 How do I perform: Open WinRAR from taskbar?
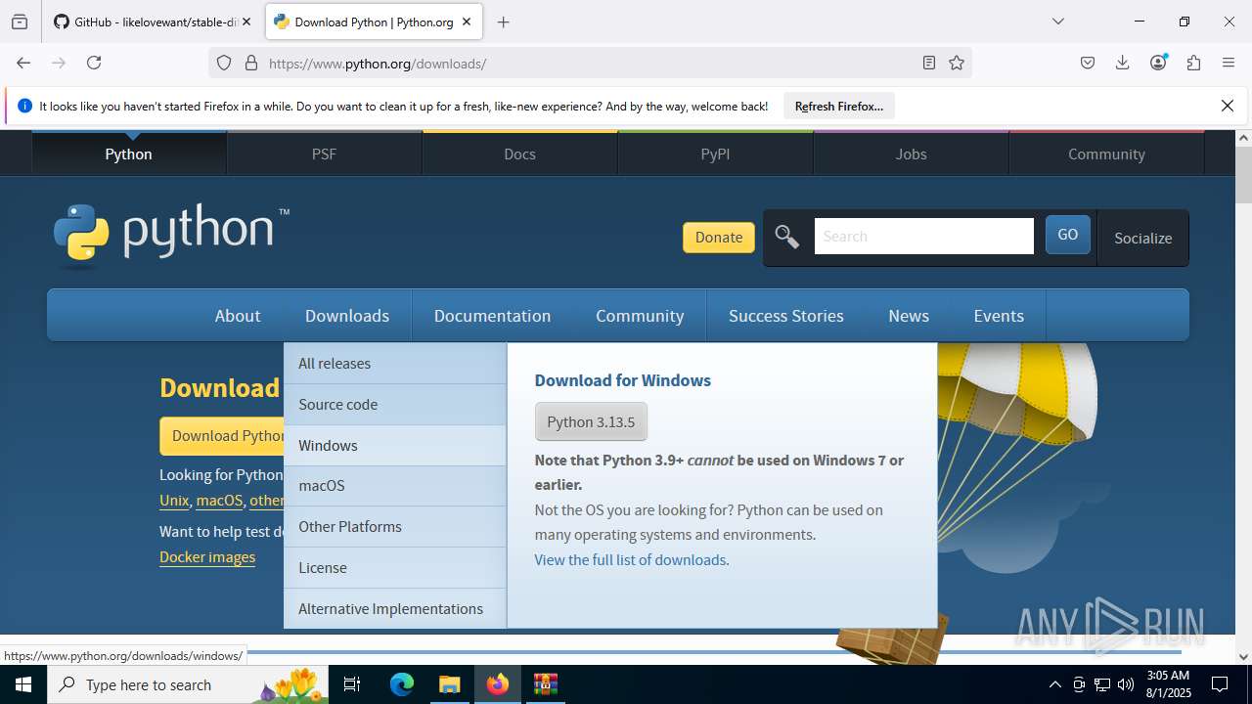[x=545, y=684]
